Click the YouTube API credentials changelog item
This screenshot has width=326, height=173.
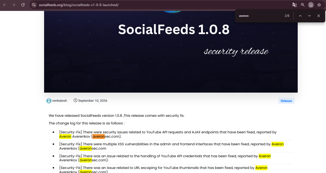[x=165, y=158]
